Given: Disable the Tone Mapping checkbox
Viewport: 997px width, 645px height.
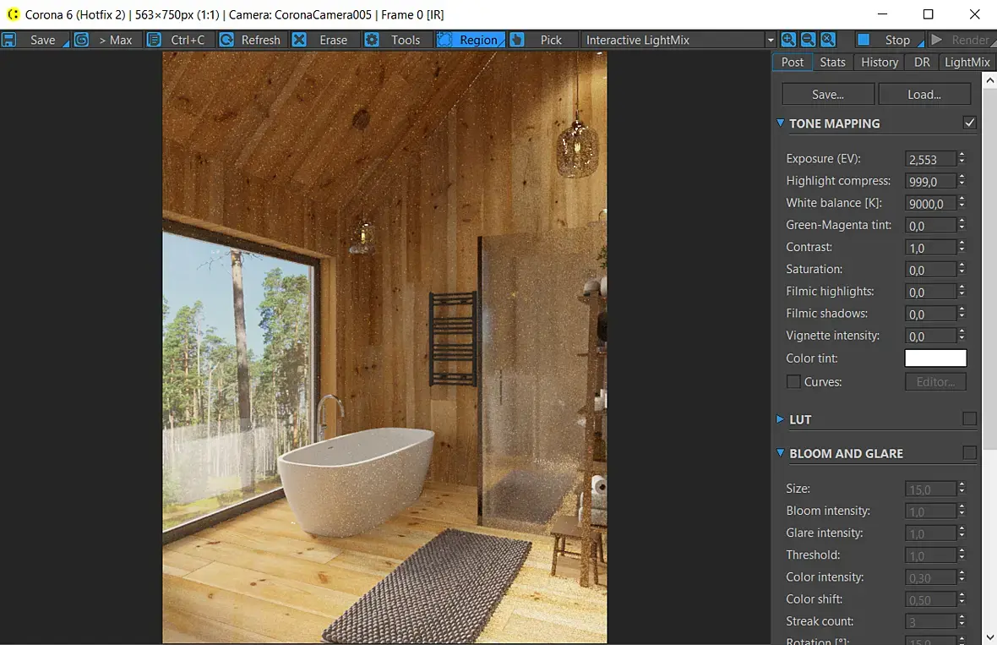Looking at the screenshot, I should (x=970, y=123).
